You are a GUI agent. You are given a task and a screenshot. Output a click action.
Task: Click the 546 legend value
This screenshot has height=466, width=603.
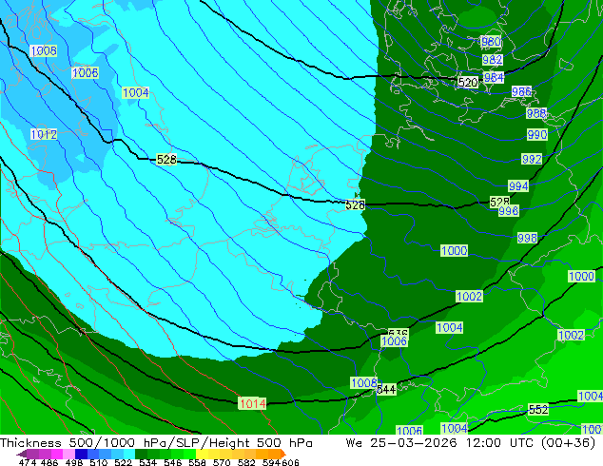(x=173, y=462)
